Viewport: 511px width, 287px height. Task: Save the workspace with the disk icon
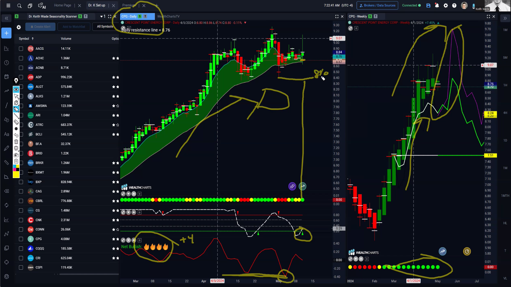[x=428, y=5]
